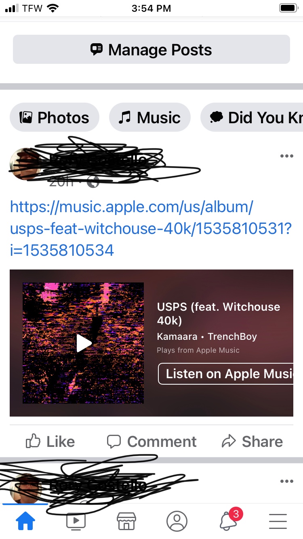Viewport: 303px width, 539px height.
Task: Open the Marketplace storefront icon
Action: (126, 521)
